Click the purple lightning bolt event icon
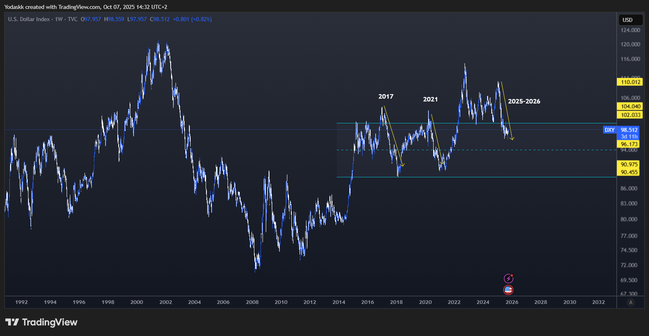 click(508, 278)
